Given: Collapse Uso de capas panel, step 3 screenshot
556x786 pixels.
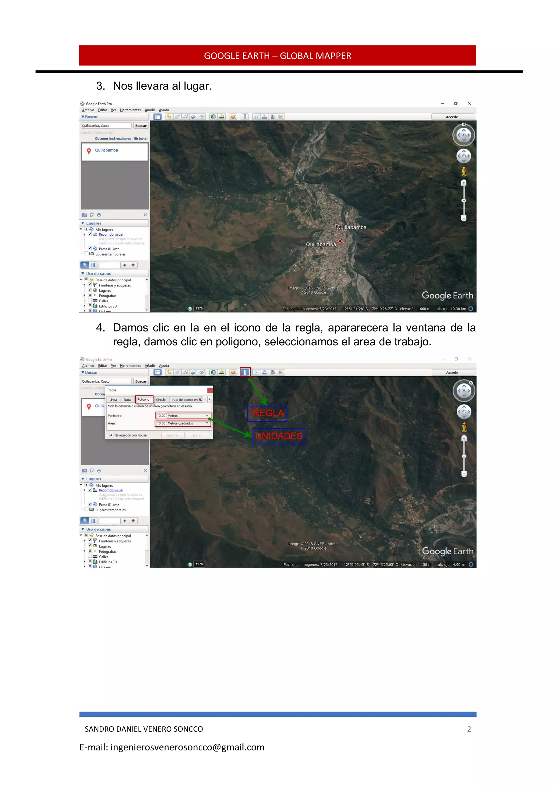Looking at the screenshot, I should 83,273.
